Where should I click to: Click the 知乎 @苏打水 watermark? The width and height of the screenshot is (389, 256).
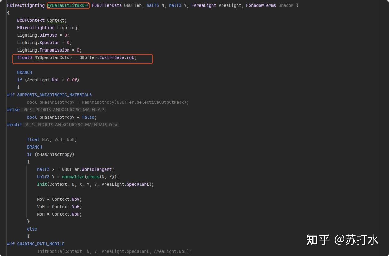[x=342, y=240]
